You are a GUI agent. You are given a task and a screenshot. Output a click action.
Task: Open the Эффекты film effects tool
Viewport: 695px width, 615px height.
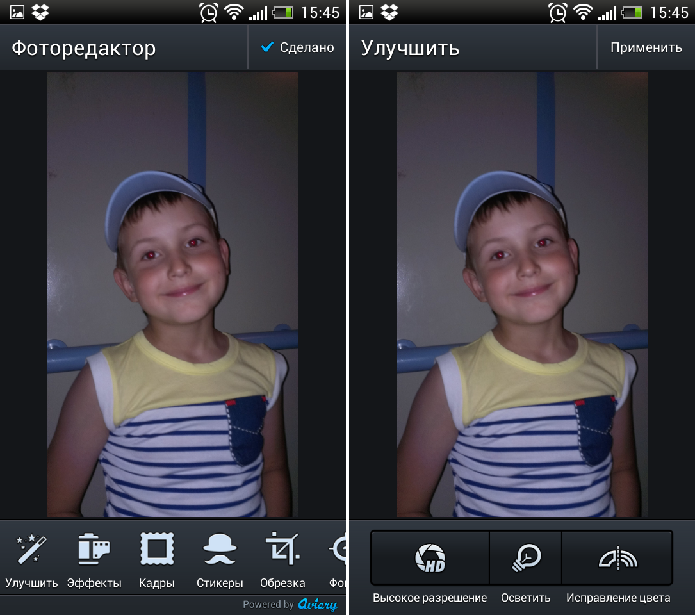coord(94,558)
